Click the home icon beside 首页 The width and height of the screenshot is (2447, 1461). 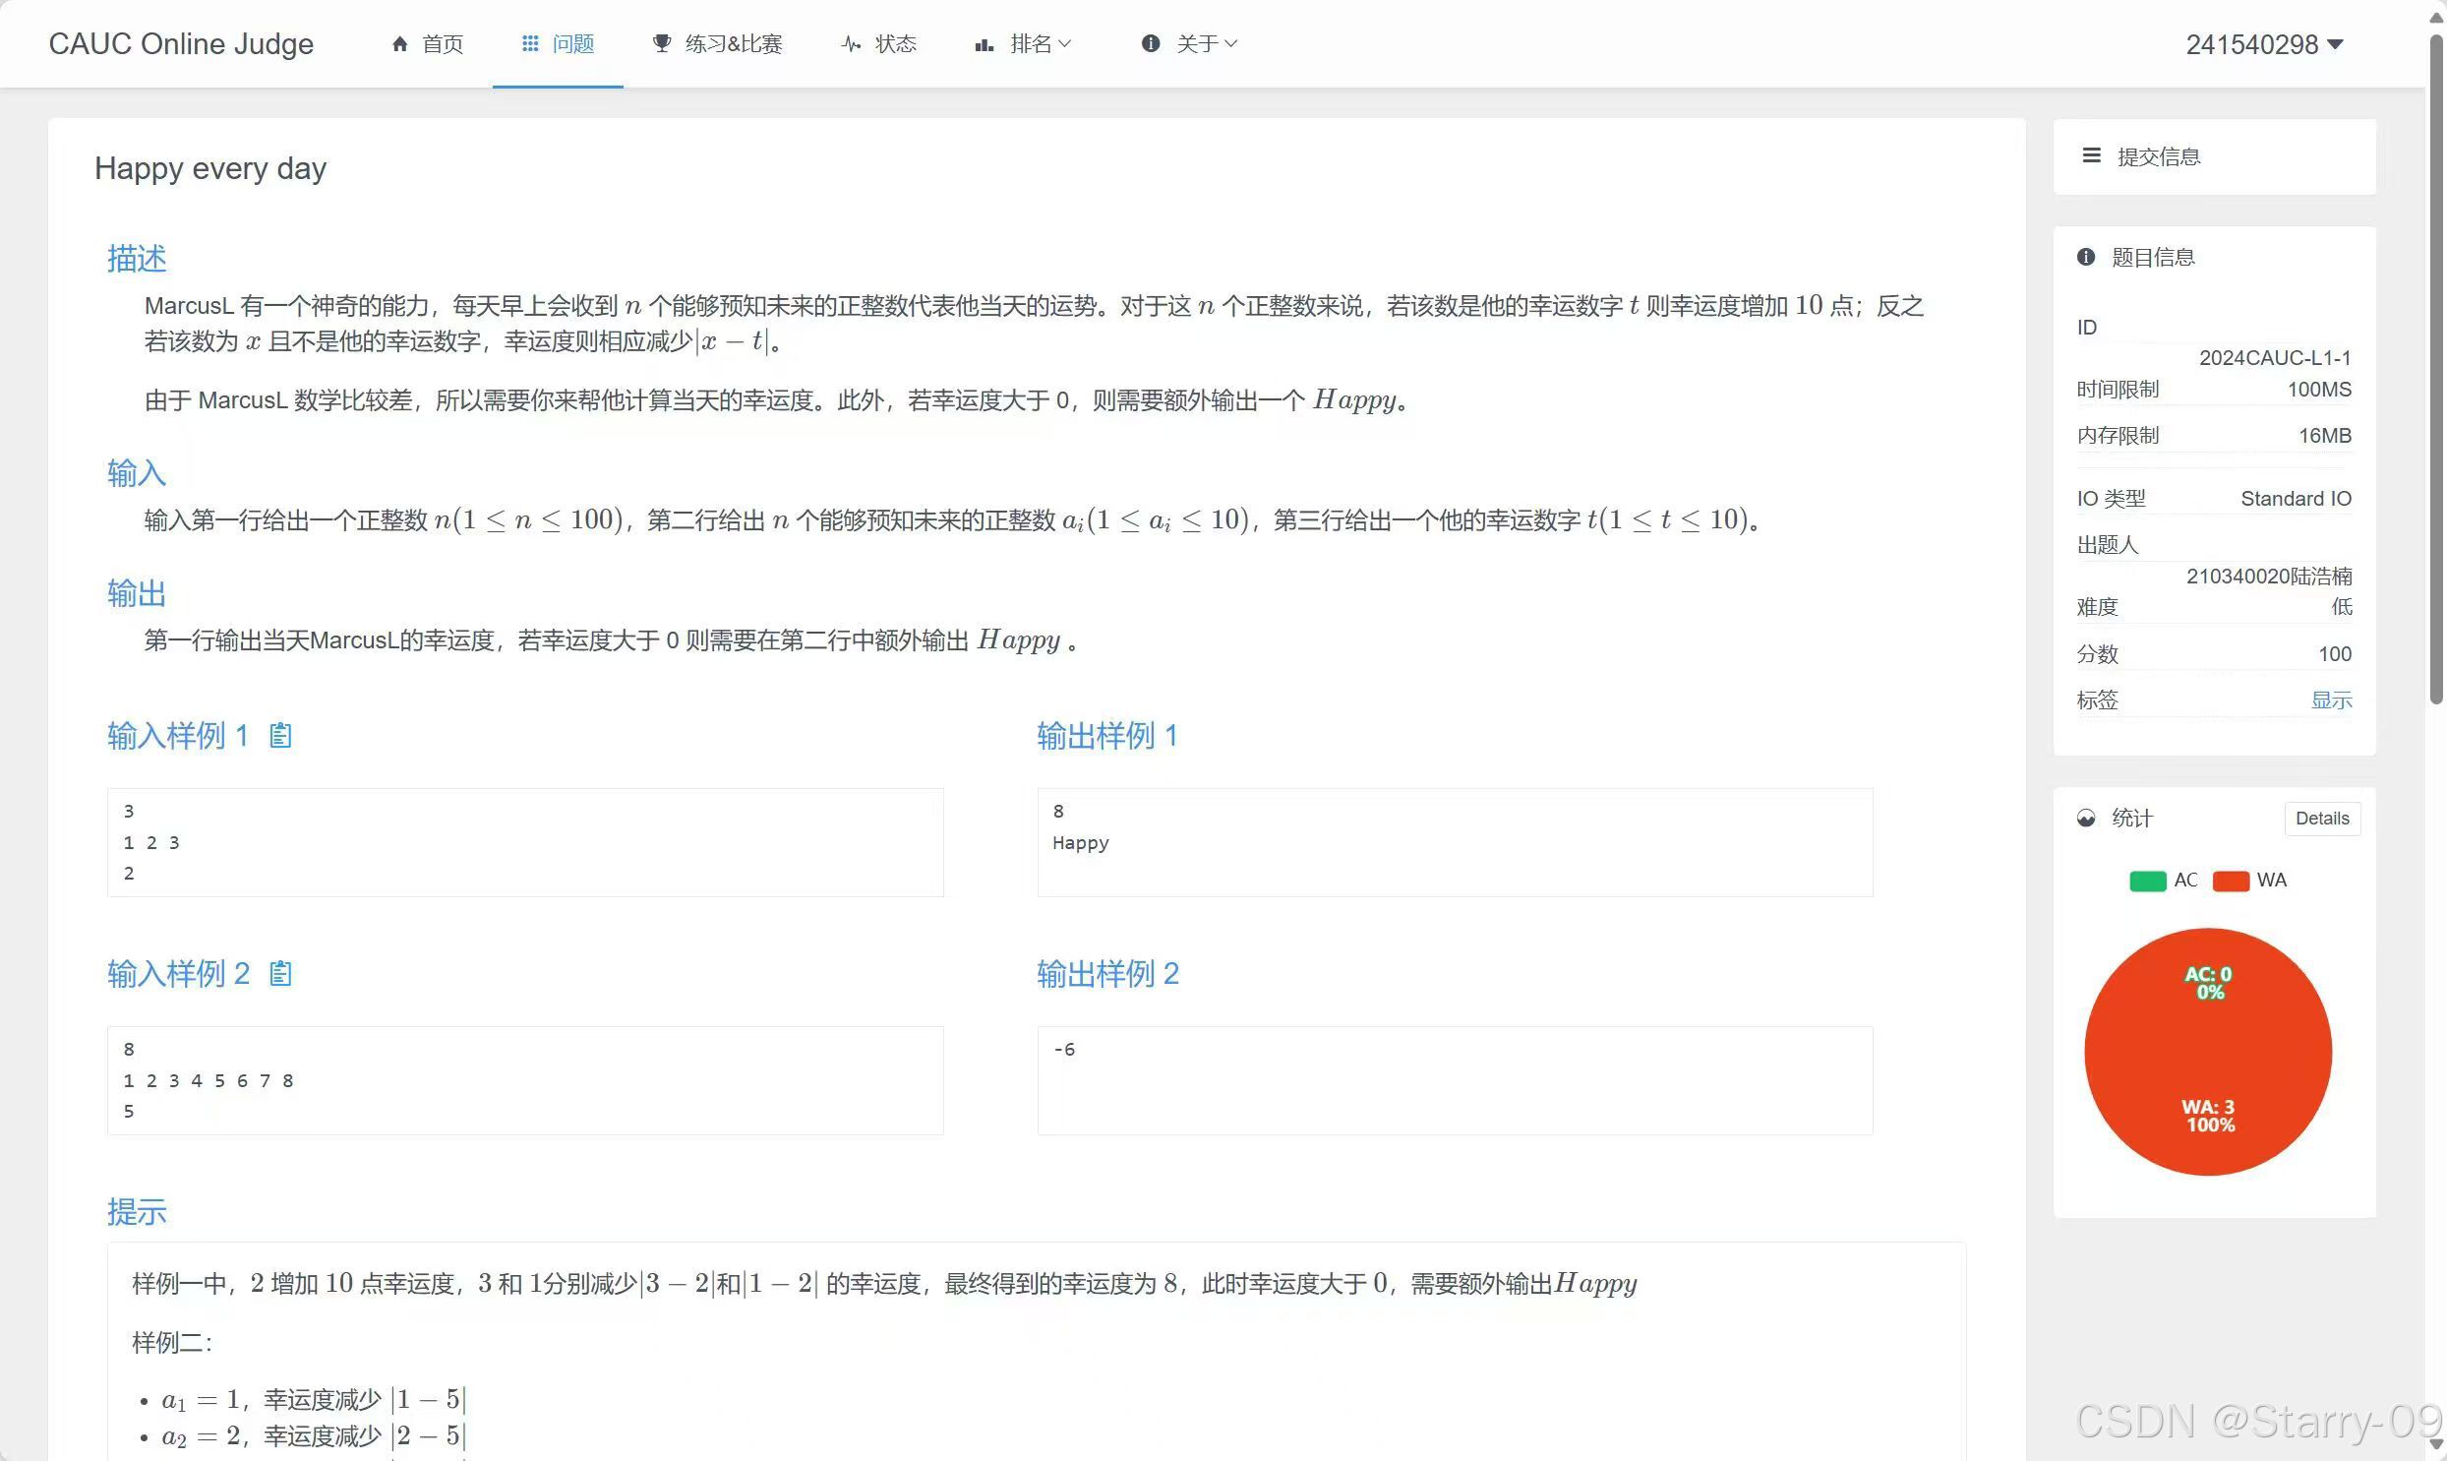pyautogui.click(x=399, y=44)
